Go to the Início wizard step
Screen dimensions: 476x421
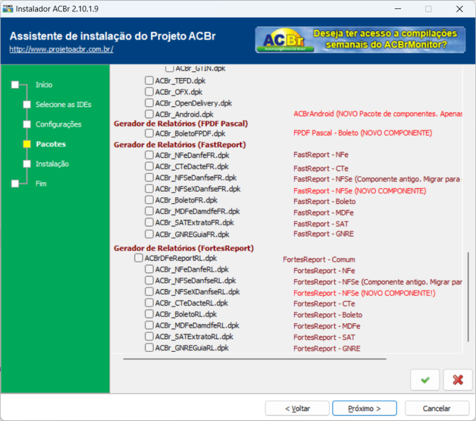pos(44,84)
